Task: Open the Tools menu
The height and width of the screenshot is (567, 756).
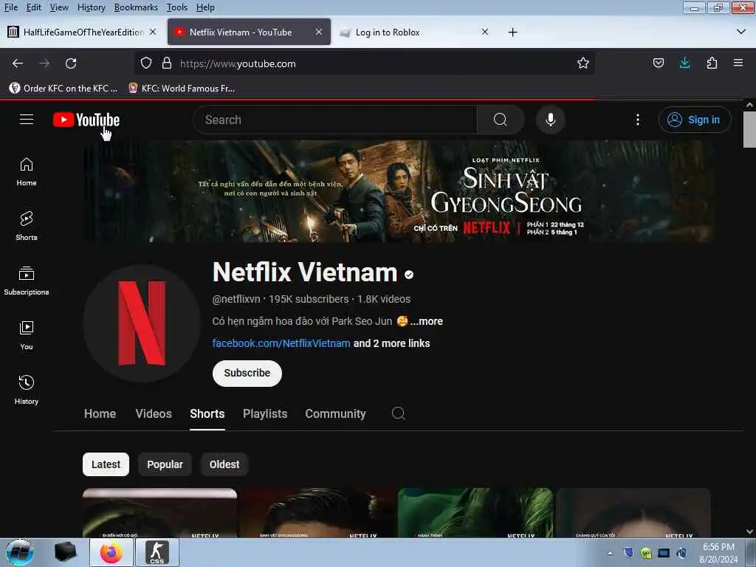Action: click(177, 7)
